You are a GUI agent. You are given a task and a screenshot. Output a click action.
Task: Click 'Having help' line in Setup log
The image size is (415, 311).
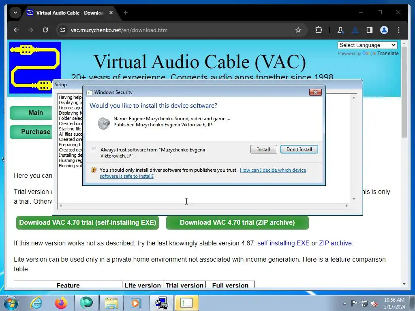[70, 97]
